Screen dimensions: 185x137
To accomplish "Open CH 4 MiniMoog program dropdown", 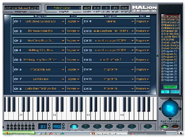I will [x=63, y=50].
